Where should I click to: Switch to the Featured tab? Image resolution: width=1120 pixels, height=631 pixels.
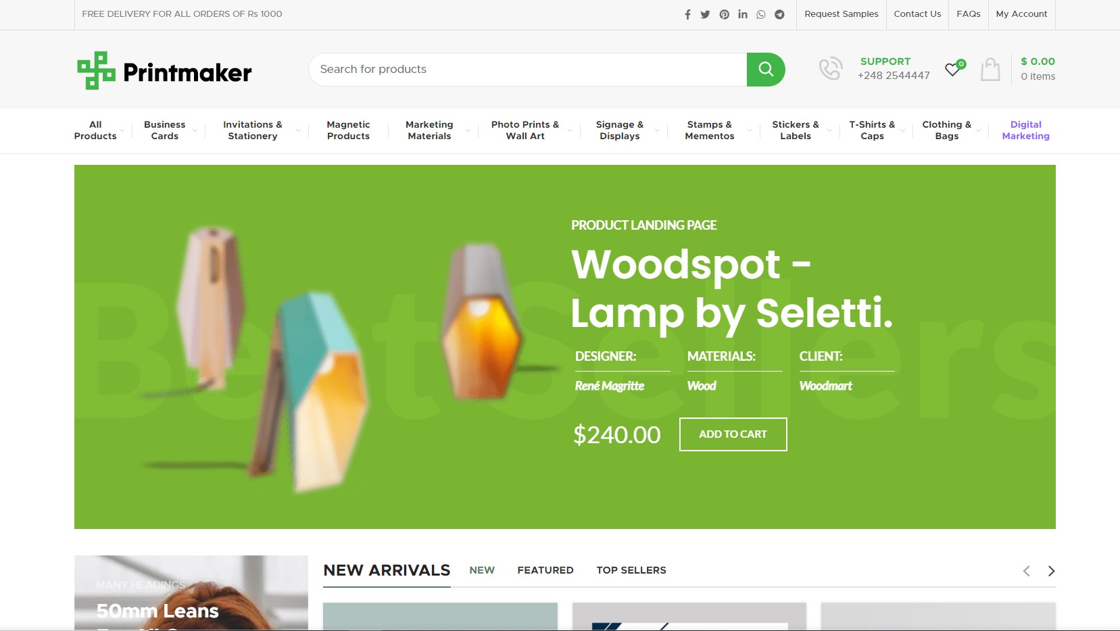[x=545, y=570]
